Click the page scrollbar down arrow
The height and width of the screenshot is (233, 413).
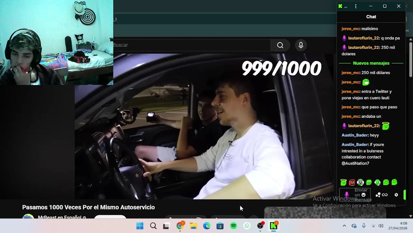(x=410, y=216)
